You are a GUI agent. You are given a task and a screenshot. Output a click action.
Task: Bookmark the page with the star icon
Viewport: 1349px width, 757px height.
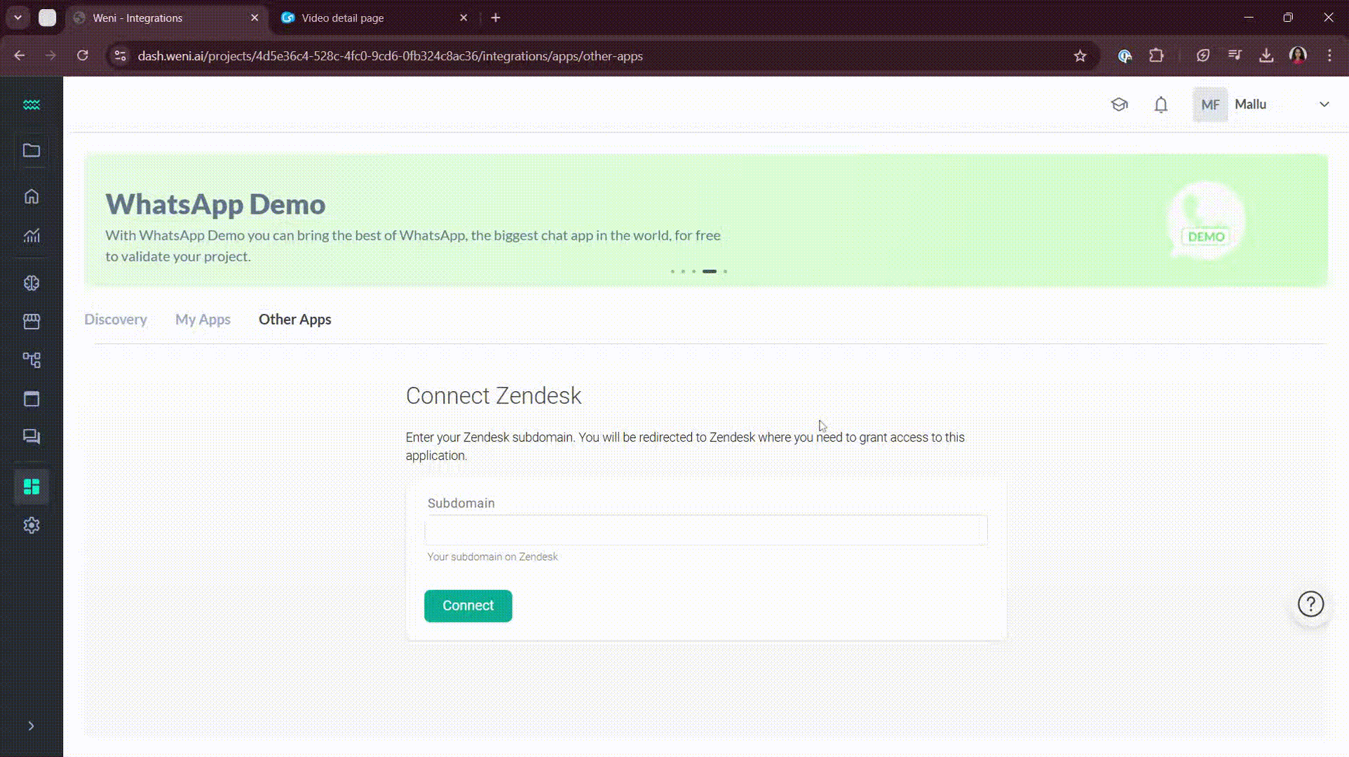1080,55
